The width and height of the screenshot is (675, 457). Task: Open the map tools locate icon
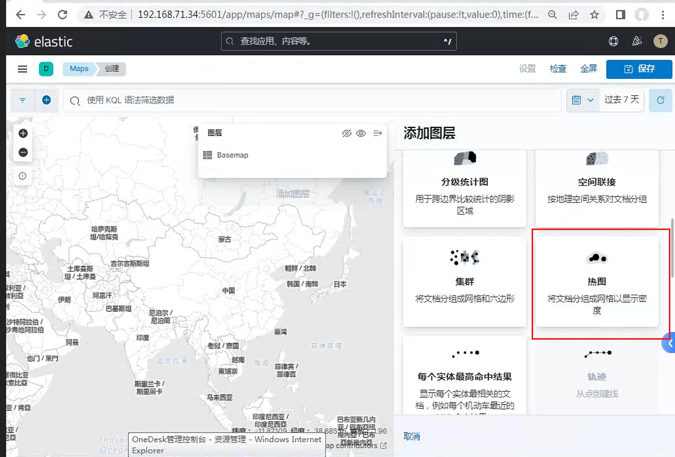tap(23, 176)
